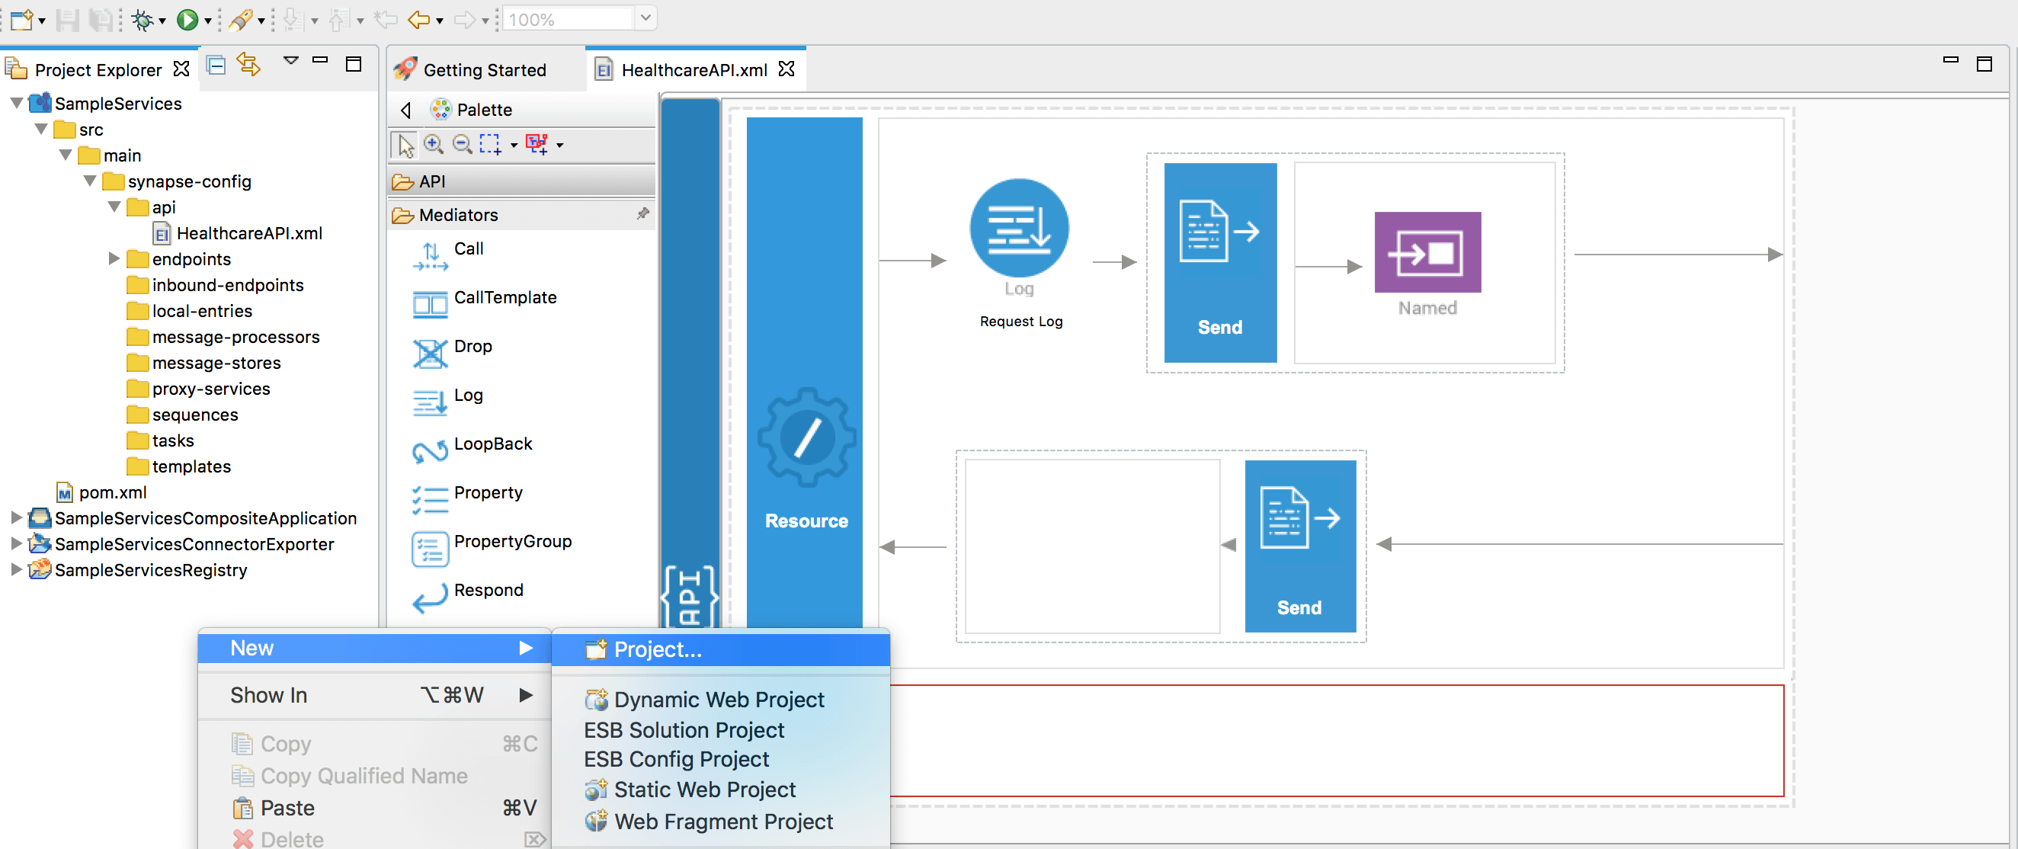2018x849 pixels.
Task: Click the palette Zoom In tool
Action: [433, 143]
